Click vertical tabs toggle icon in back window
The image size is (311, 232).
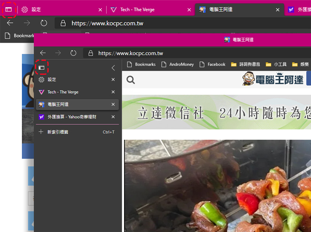click(9, 9)
